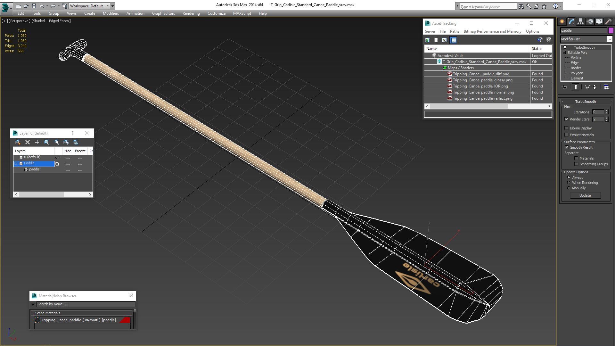Screen dimensions: 615x346
Task: Click Hide/Unhide All Layers icon
Action: point(66,142)
